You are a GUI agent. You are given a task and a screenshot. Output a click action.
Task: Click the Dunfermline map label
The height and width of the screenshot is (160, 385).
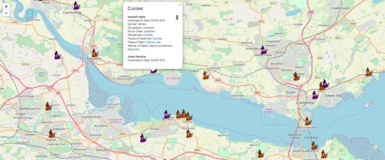[263, 55]
